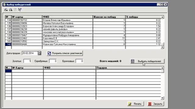Click the 'Закрыть' close button

pyautogui.click(x=156, y=104)
